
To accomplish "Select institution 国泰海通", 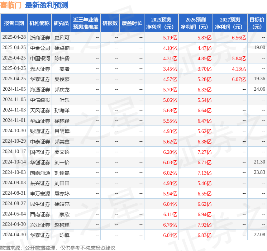I will click(40, 173).
